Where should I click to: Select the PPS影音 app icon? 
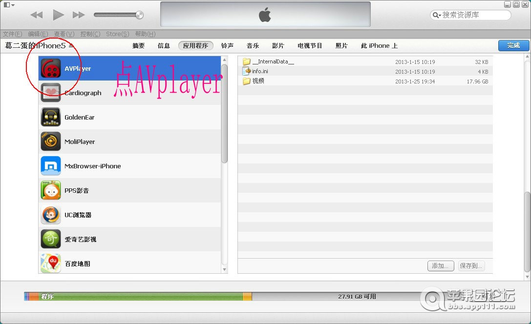[51, 190]
